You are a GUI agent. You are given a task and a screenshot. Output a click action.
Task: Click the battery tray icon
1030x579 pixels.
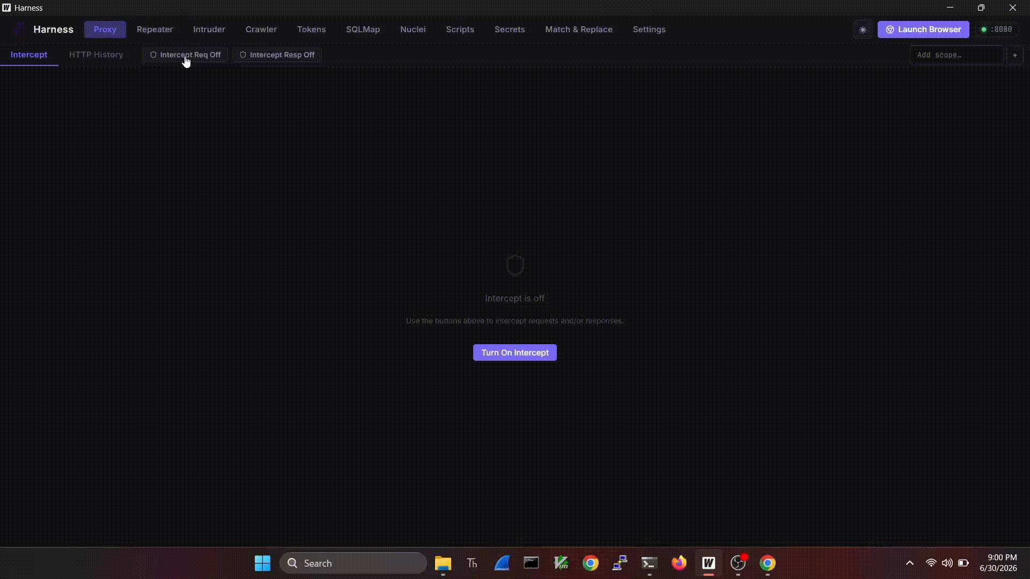tap(963, 563)
